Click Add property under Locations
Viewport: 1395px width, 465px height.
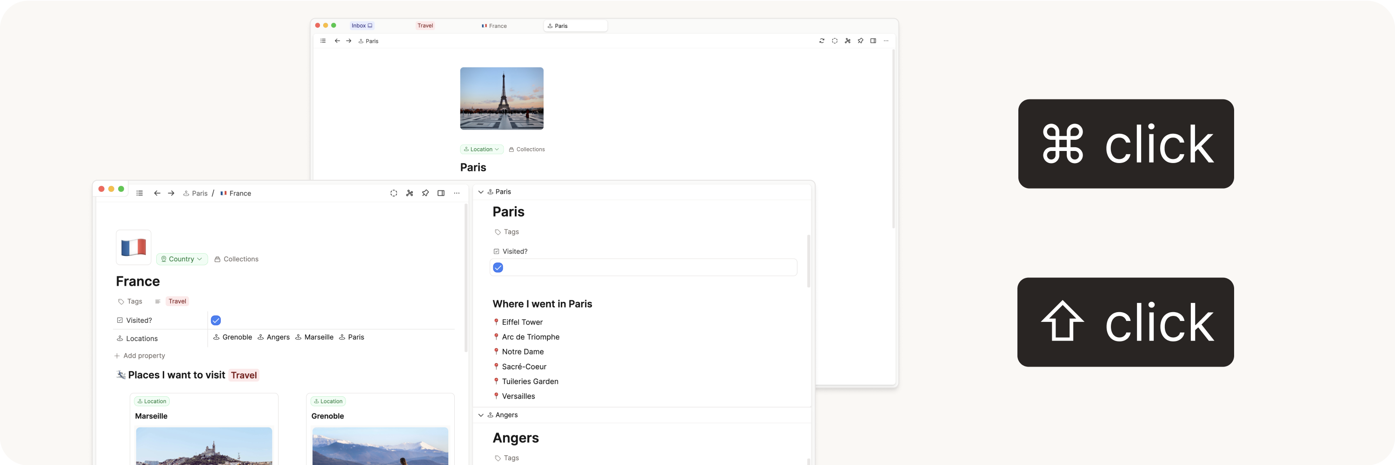[x=139, y=356]
